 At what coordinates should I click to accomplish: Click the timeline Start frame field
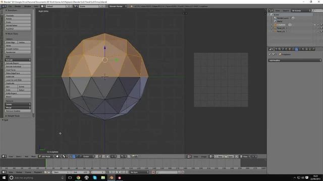coord(61,172)
